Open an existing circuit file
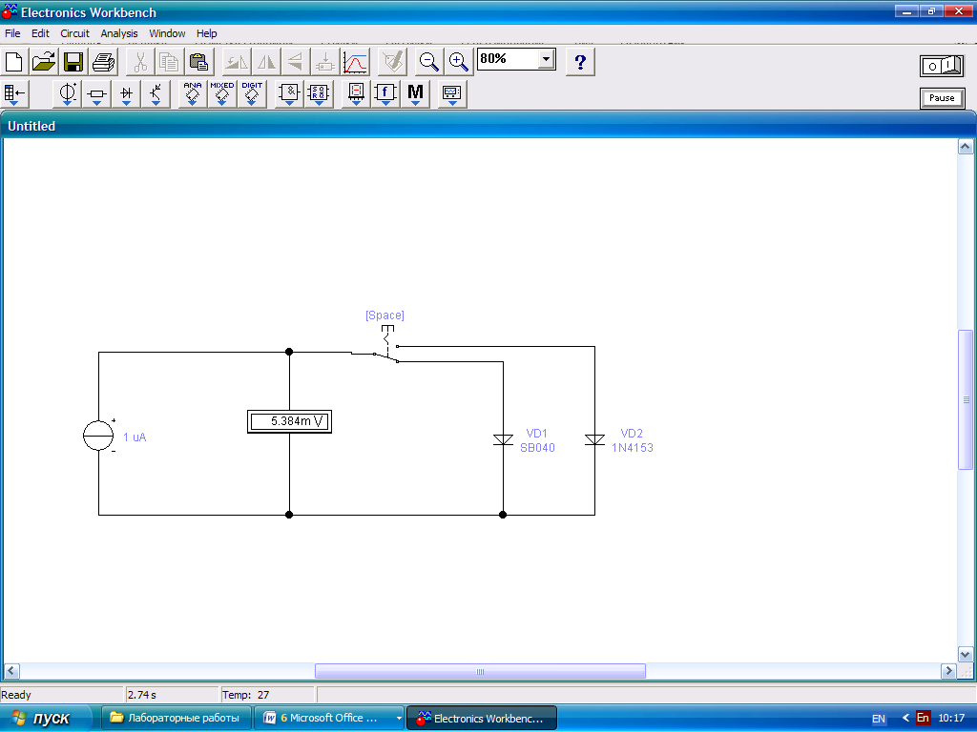Viewport: 977px width, 732px height. tap(44, 62)
